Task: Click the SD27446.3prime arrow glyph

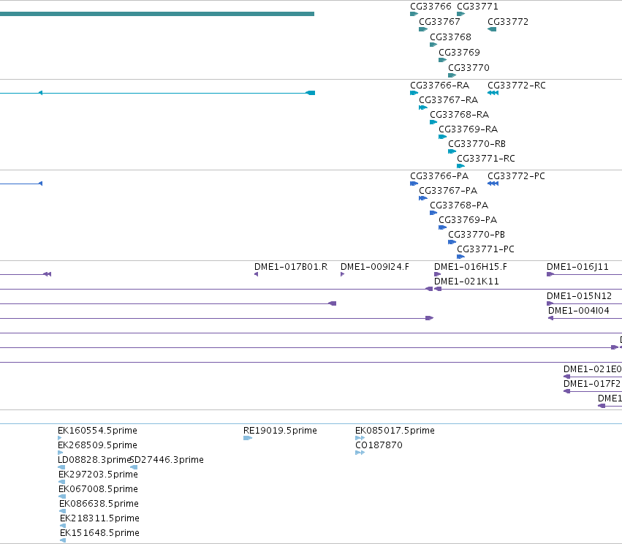Action: [134, 467]
